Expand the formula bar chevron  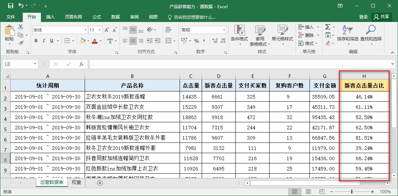coord(393,64)
